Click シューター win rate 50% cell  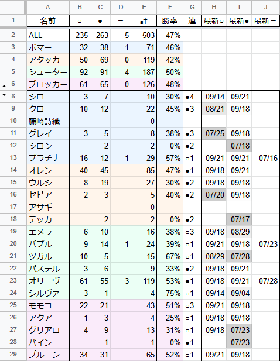click(170, 72)
